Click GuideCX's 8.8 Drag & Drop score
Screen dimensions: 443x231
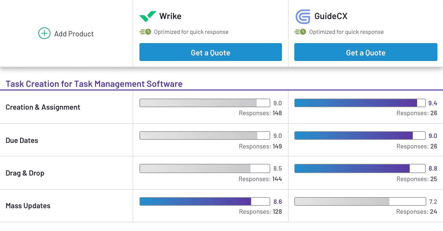433,168
